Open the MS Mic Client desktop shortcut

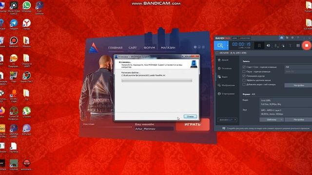(14, 96)
